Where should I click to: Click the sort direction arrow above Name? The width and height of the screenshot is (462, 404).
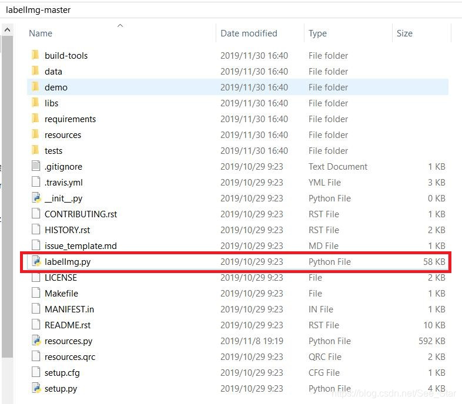120,26
